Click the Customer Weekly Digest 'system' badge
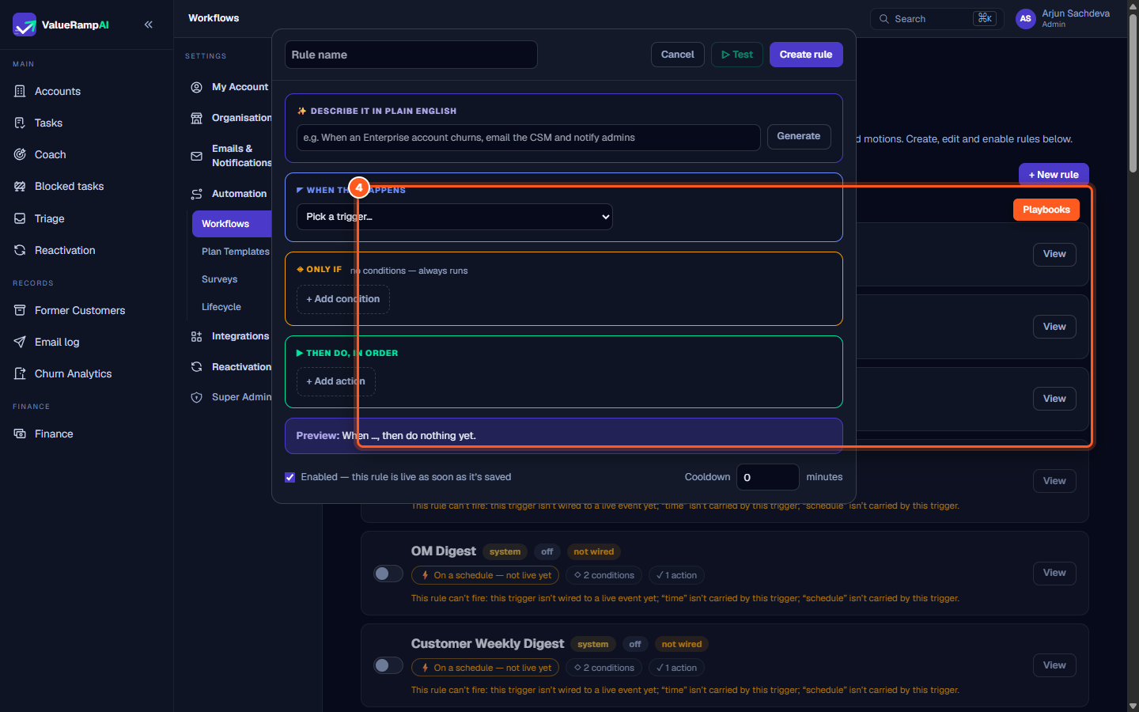The height and width of the screenshot is (712, 1139). tap(593, 644)
